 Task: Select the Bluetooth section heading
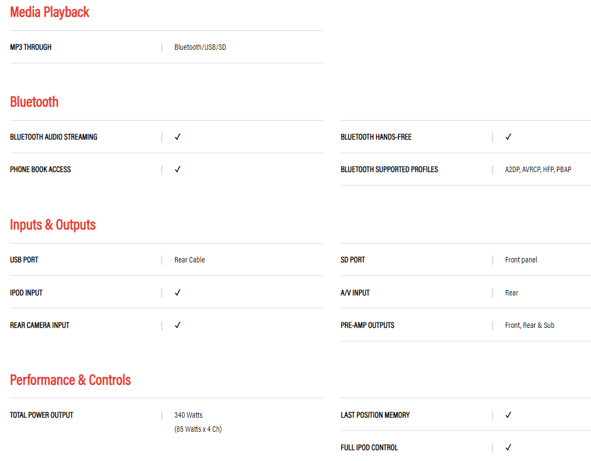click(x=34, y=102)
